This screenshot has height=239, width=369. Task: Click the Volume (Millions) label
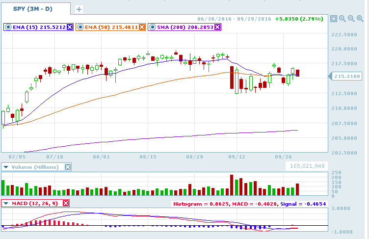(35, 167)
